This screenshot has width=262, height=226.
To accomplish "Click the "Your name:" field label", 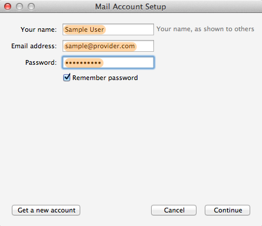I will click(38, 29).
